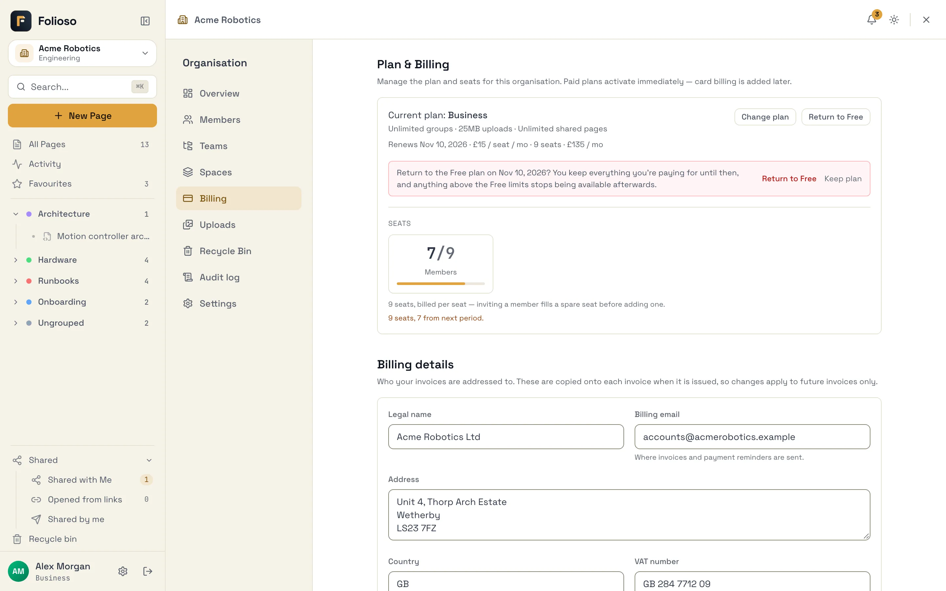Viewport: 946px width, 591px height.
Task: Open the Uploads section
Action: (x=238, y=225)
